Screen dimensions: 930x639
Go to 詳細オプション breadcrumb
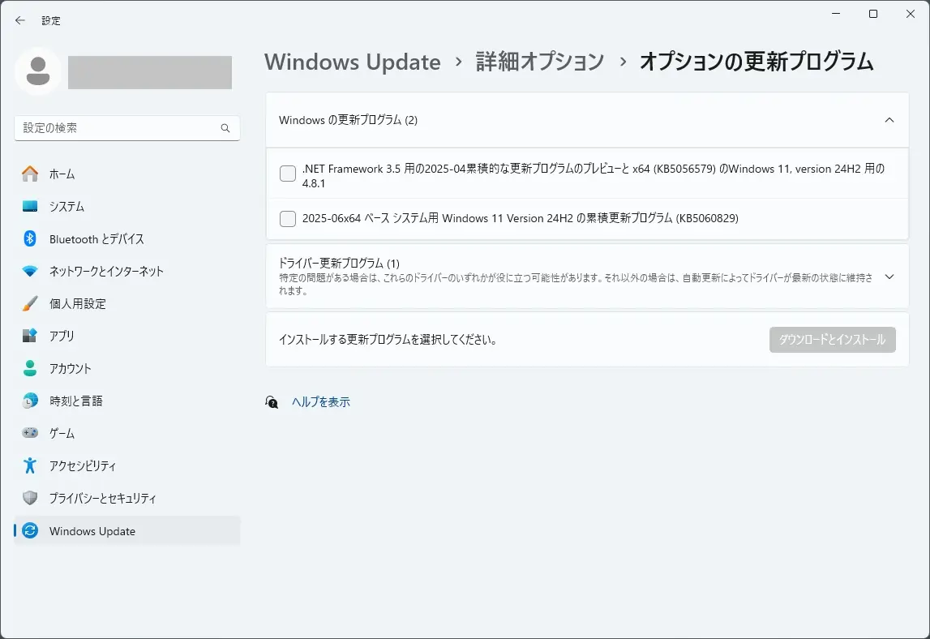tap(540, 62)
